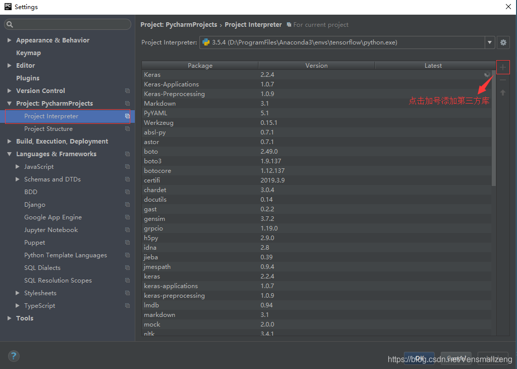
Task: Open Jupyter Notebook settings page
Action: pos(51,229)
